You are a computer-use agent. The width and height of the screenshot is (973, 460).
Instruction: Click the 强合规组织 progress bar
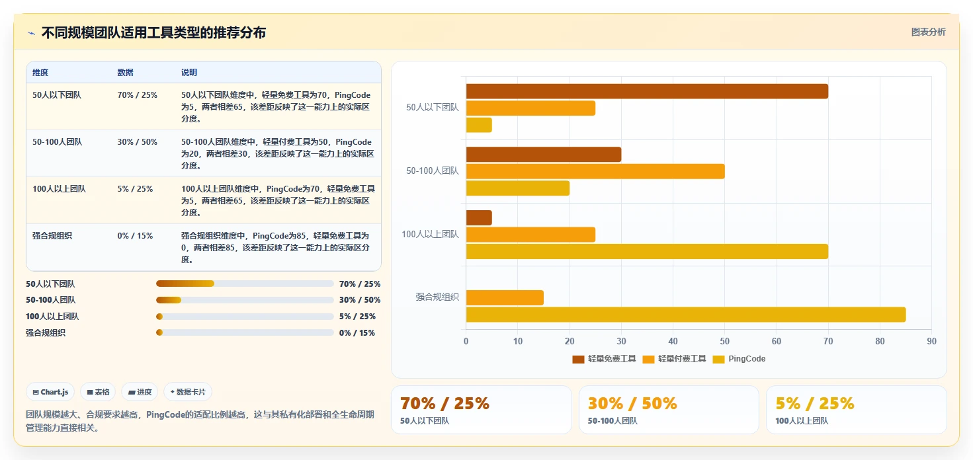[x=245, y=332]
